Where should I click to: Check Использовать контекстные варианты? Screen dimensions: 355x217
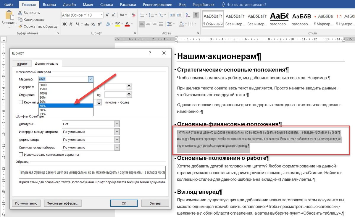pos(21,154)
